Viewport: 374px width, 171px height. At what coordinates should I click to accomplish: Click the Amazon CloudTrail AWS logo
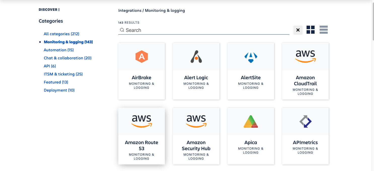click(305, 56)
